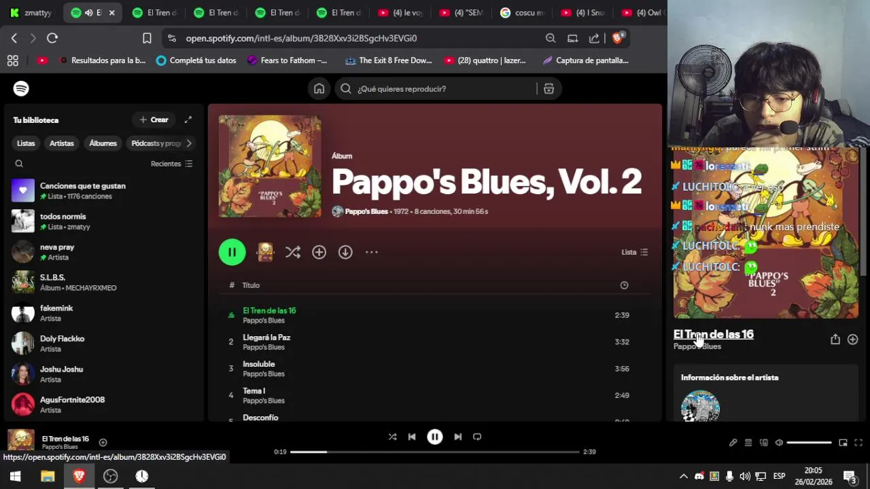
Task: Open the Spotify home logo
Action: [21, 88]
